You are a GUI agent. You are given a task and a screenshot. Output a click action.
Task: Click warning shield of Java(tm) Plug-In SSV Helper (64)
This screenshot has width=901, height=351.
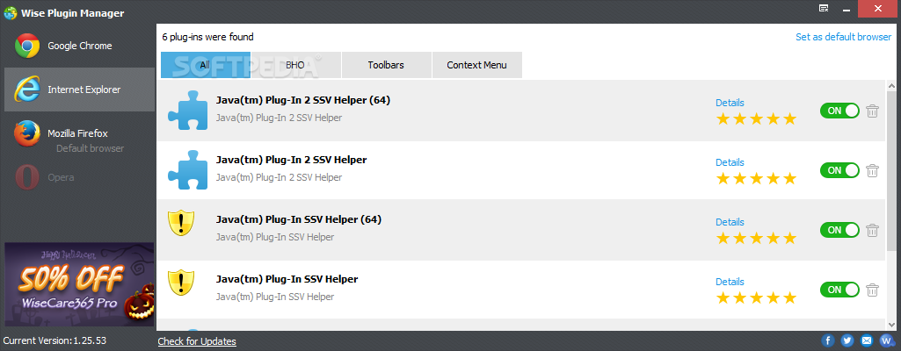[181, 223]
